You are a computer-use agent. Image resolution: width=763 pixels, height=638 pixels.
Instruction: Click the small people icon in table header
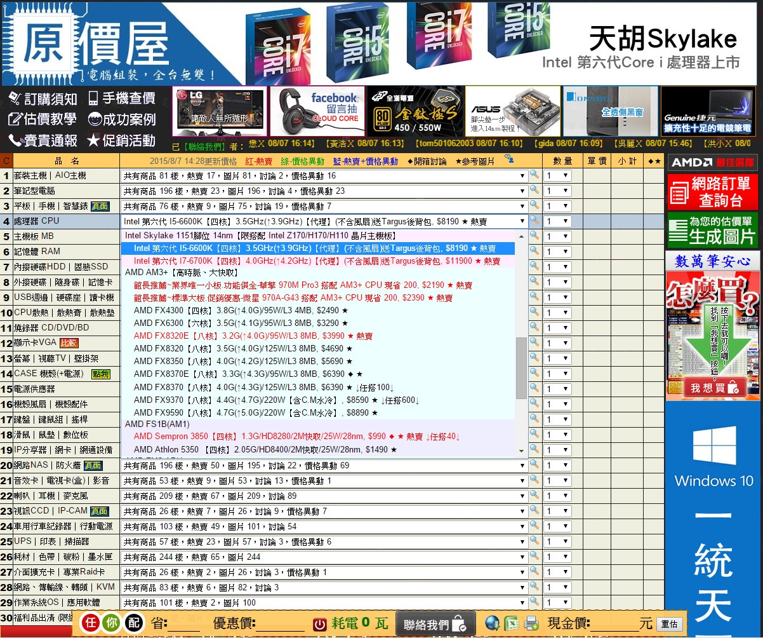[x=508, y=159]
